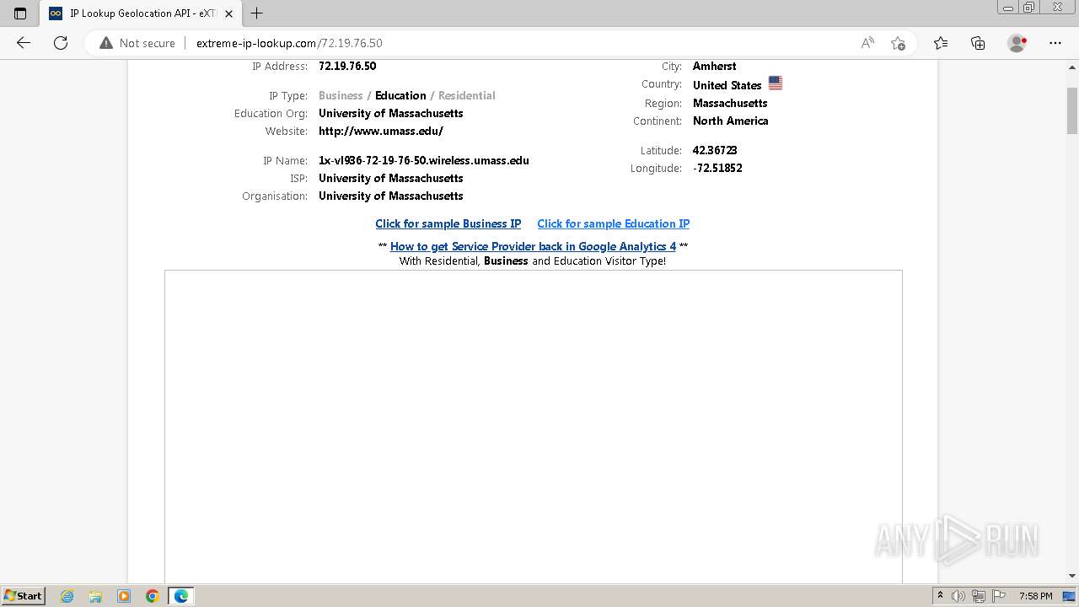Click the Education Org University of Massachusetts value

click(x=391, y=113)
